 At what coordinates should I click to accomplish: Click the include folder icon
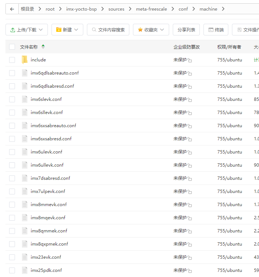pyautogui.click(x=24, y=60)
